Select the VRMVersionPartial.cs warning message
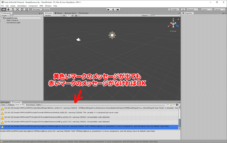Screen dimensions: 227x143 [89, 112]
